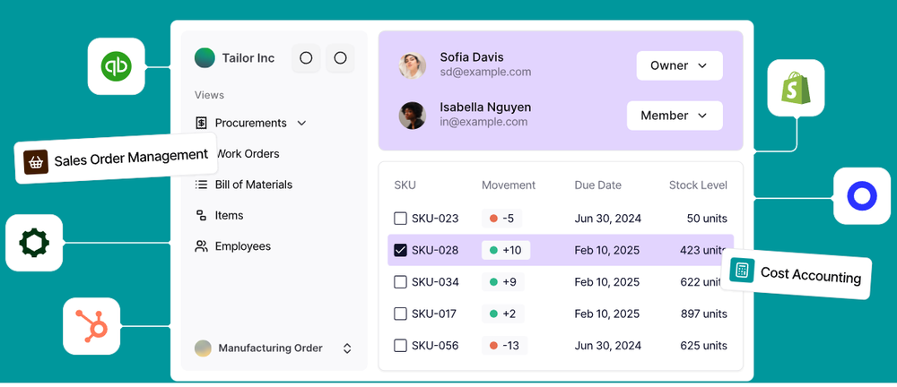Image resolution: width=897 pixels, height=387 pixels.
Task: Click the Isabella Nguyen name
Action: [485, 107]
